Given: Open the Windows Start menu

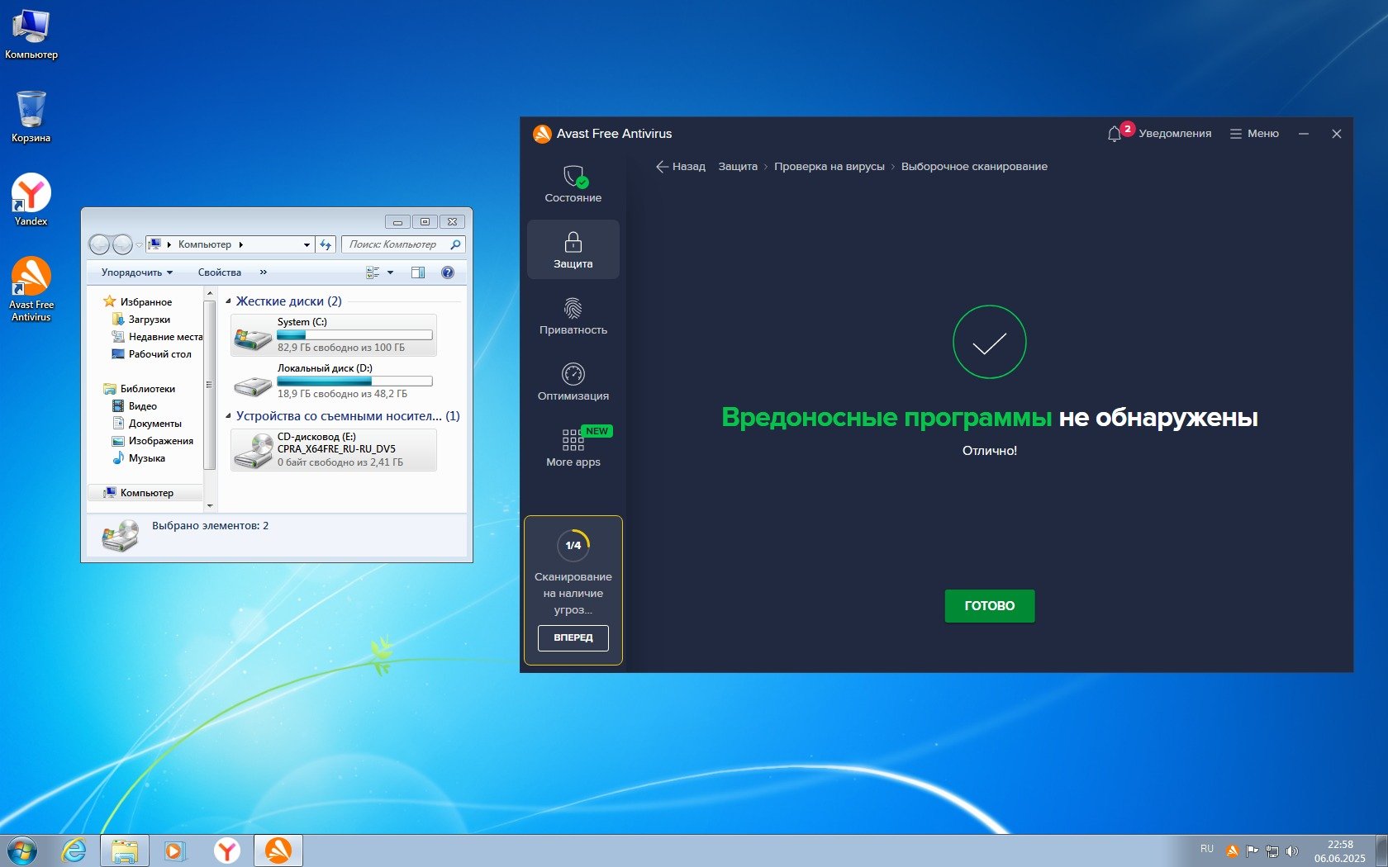Looking at the screenshot, I should (22, 850).
